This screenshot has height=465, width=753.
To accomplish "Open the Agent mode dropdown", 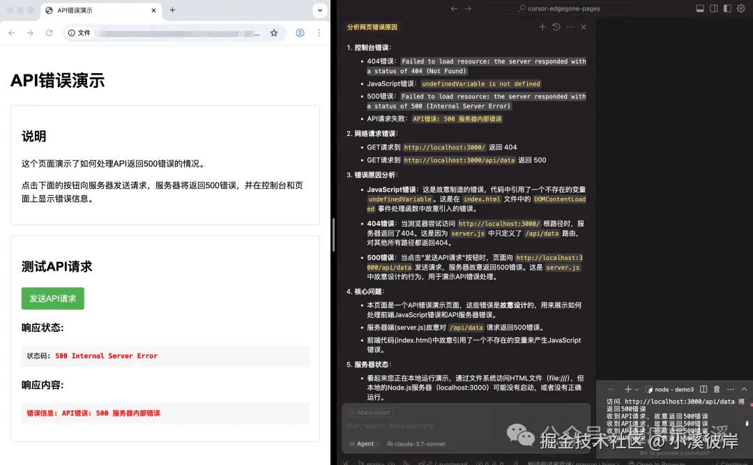I will pos(364,443).
